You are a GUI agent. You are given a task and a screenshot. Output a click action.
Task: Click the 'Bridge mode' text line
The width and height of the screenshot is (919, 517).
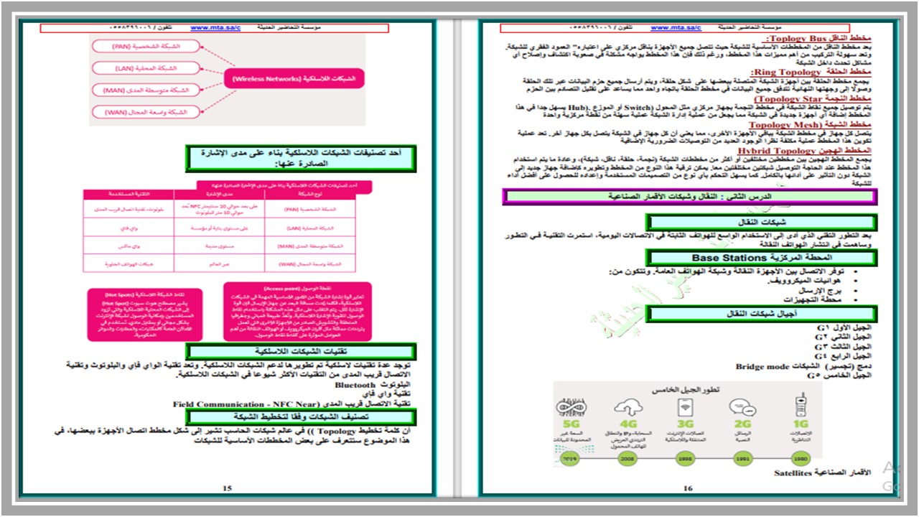tap(803, 366)
